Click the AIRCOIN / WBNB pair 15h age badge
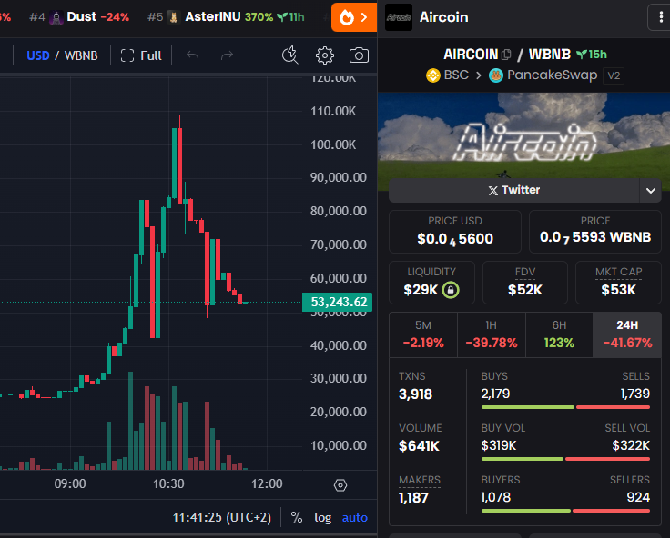The width and height of the screenshot is (670, 538). click(592, 55)
